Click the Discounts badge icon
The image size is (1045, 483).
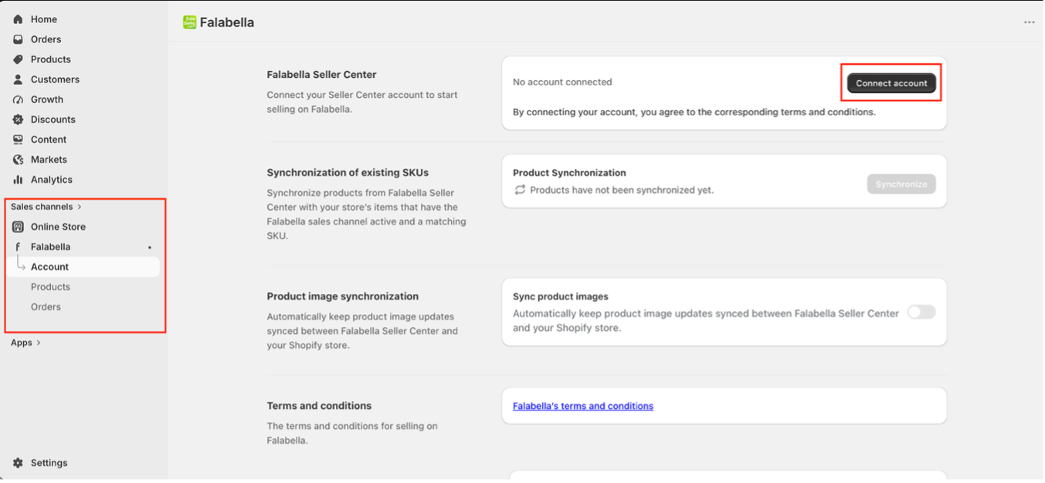[x=18, y=120]
